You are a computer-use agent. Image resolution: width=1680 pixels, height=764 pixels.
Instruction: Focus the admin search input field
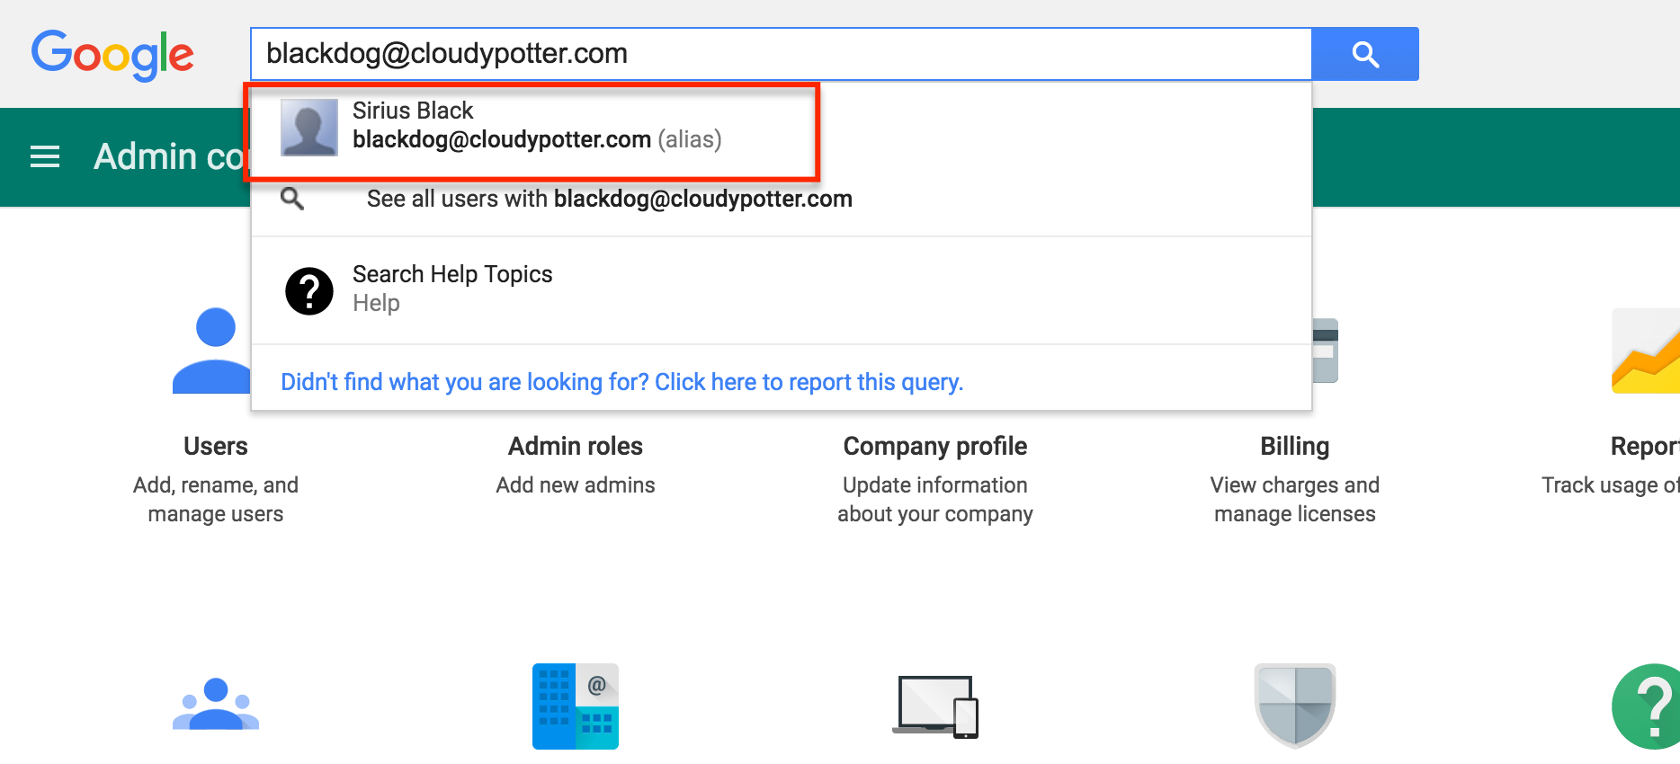point(781,54)
